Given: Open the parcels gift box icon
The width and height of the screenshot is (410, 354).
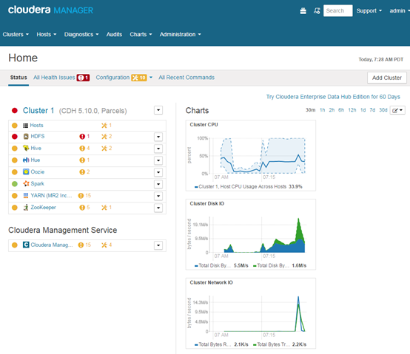Looking at the screenshot, I should (x=303, y=11).
